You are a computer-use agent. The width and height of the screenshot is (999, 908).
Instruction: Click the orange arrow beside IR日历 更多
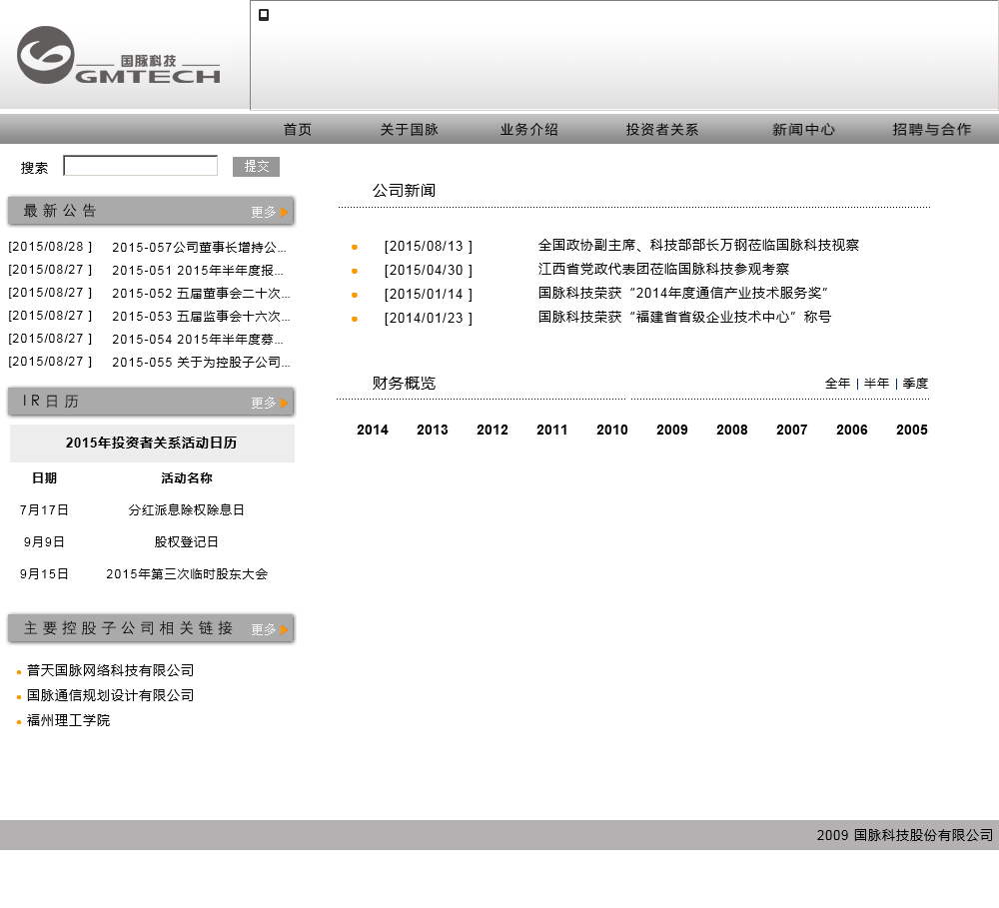[284, 404]
